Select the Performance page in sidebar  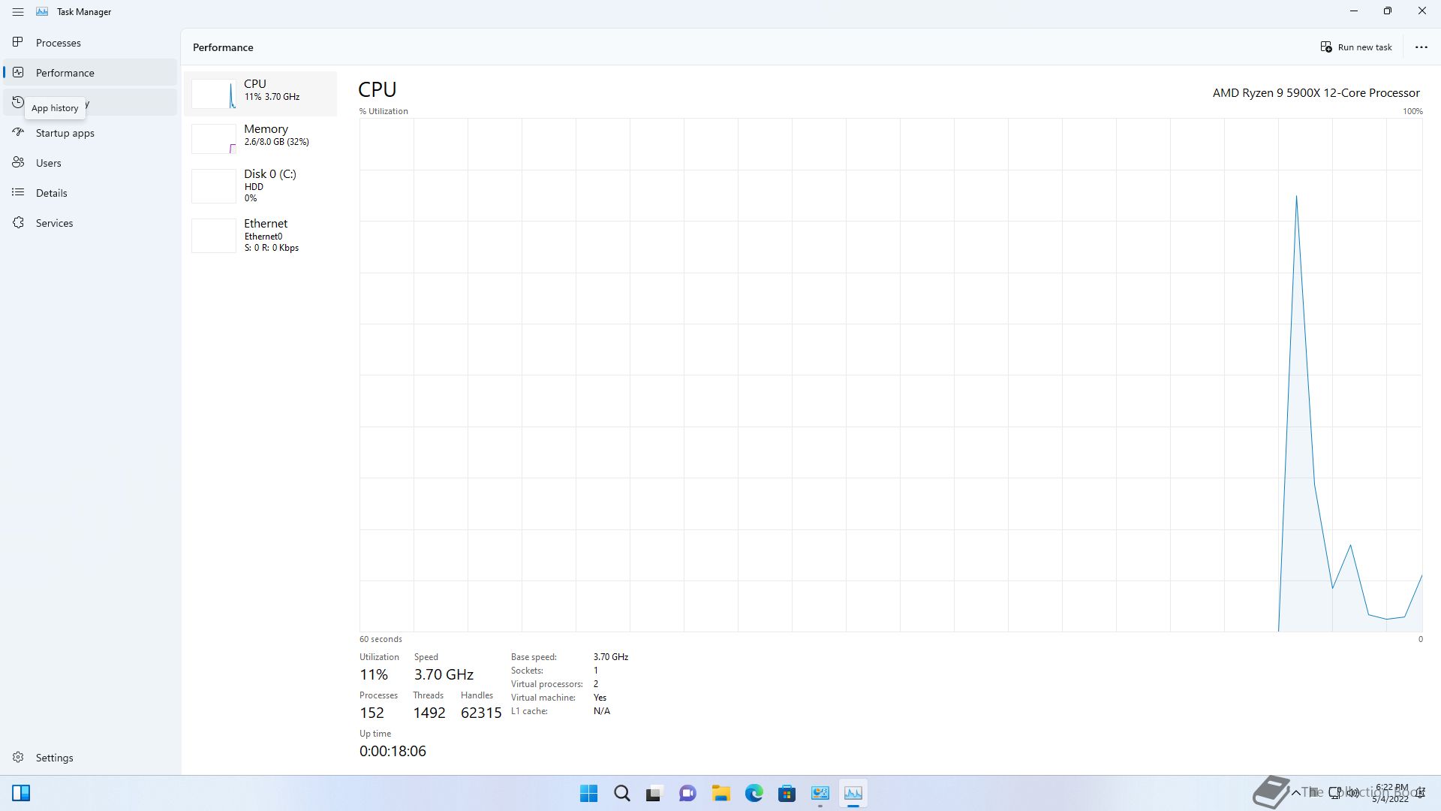coord(90,73)
